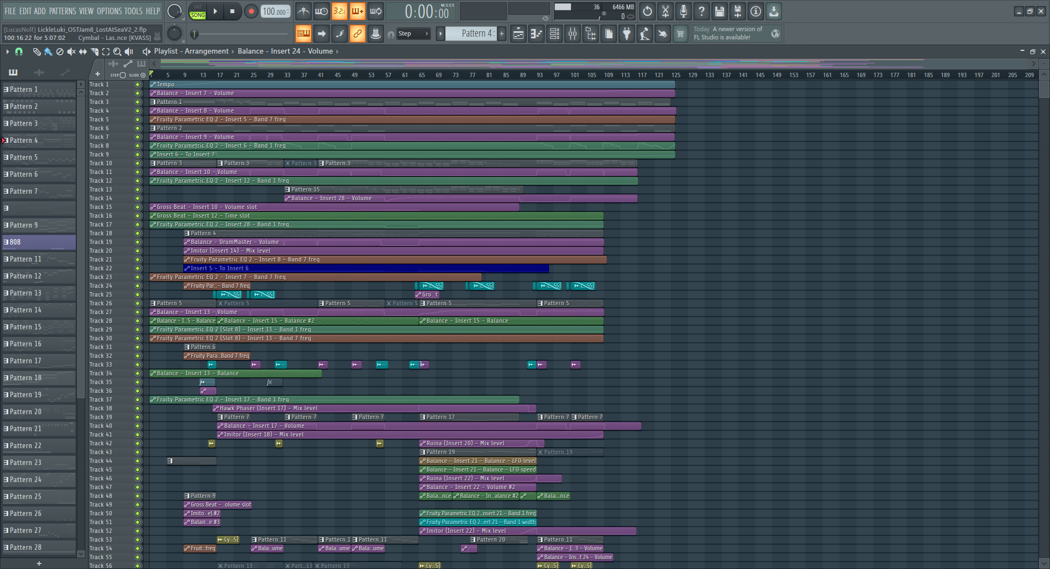Mute Track 5 with its green LED
Image resolution: width=1050 pixels, height=569 pixels.
(x=137, y=119)
